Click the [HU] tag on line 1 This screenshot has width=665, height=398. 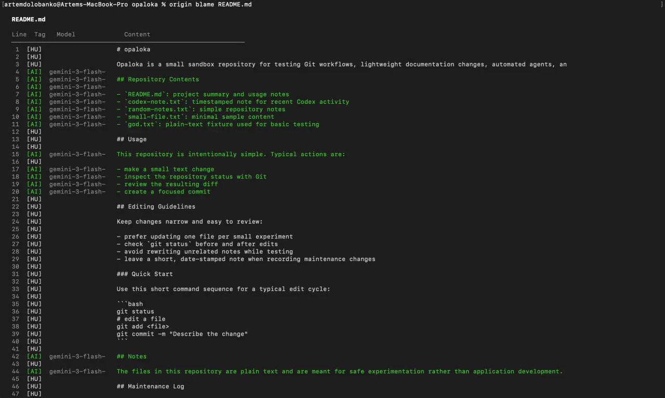pos(34,49)
